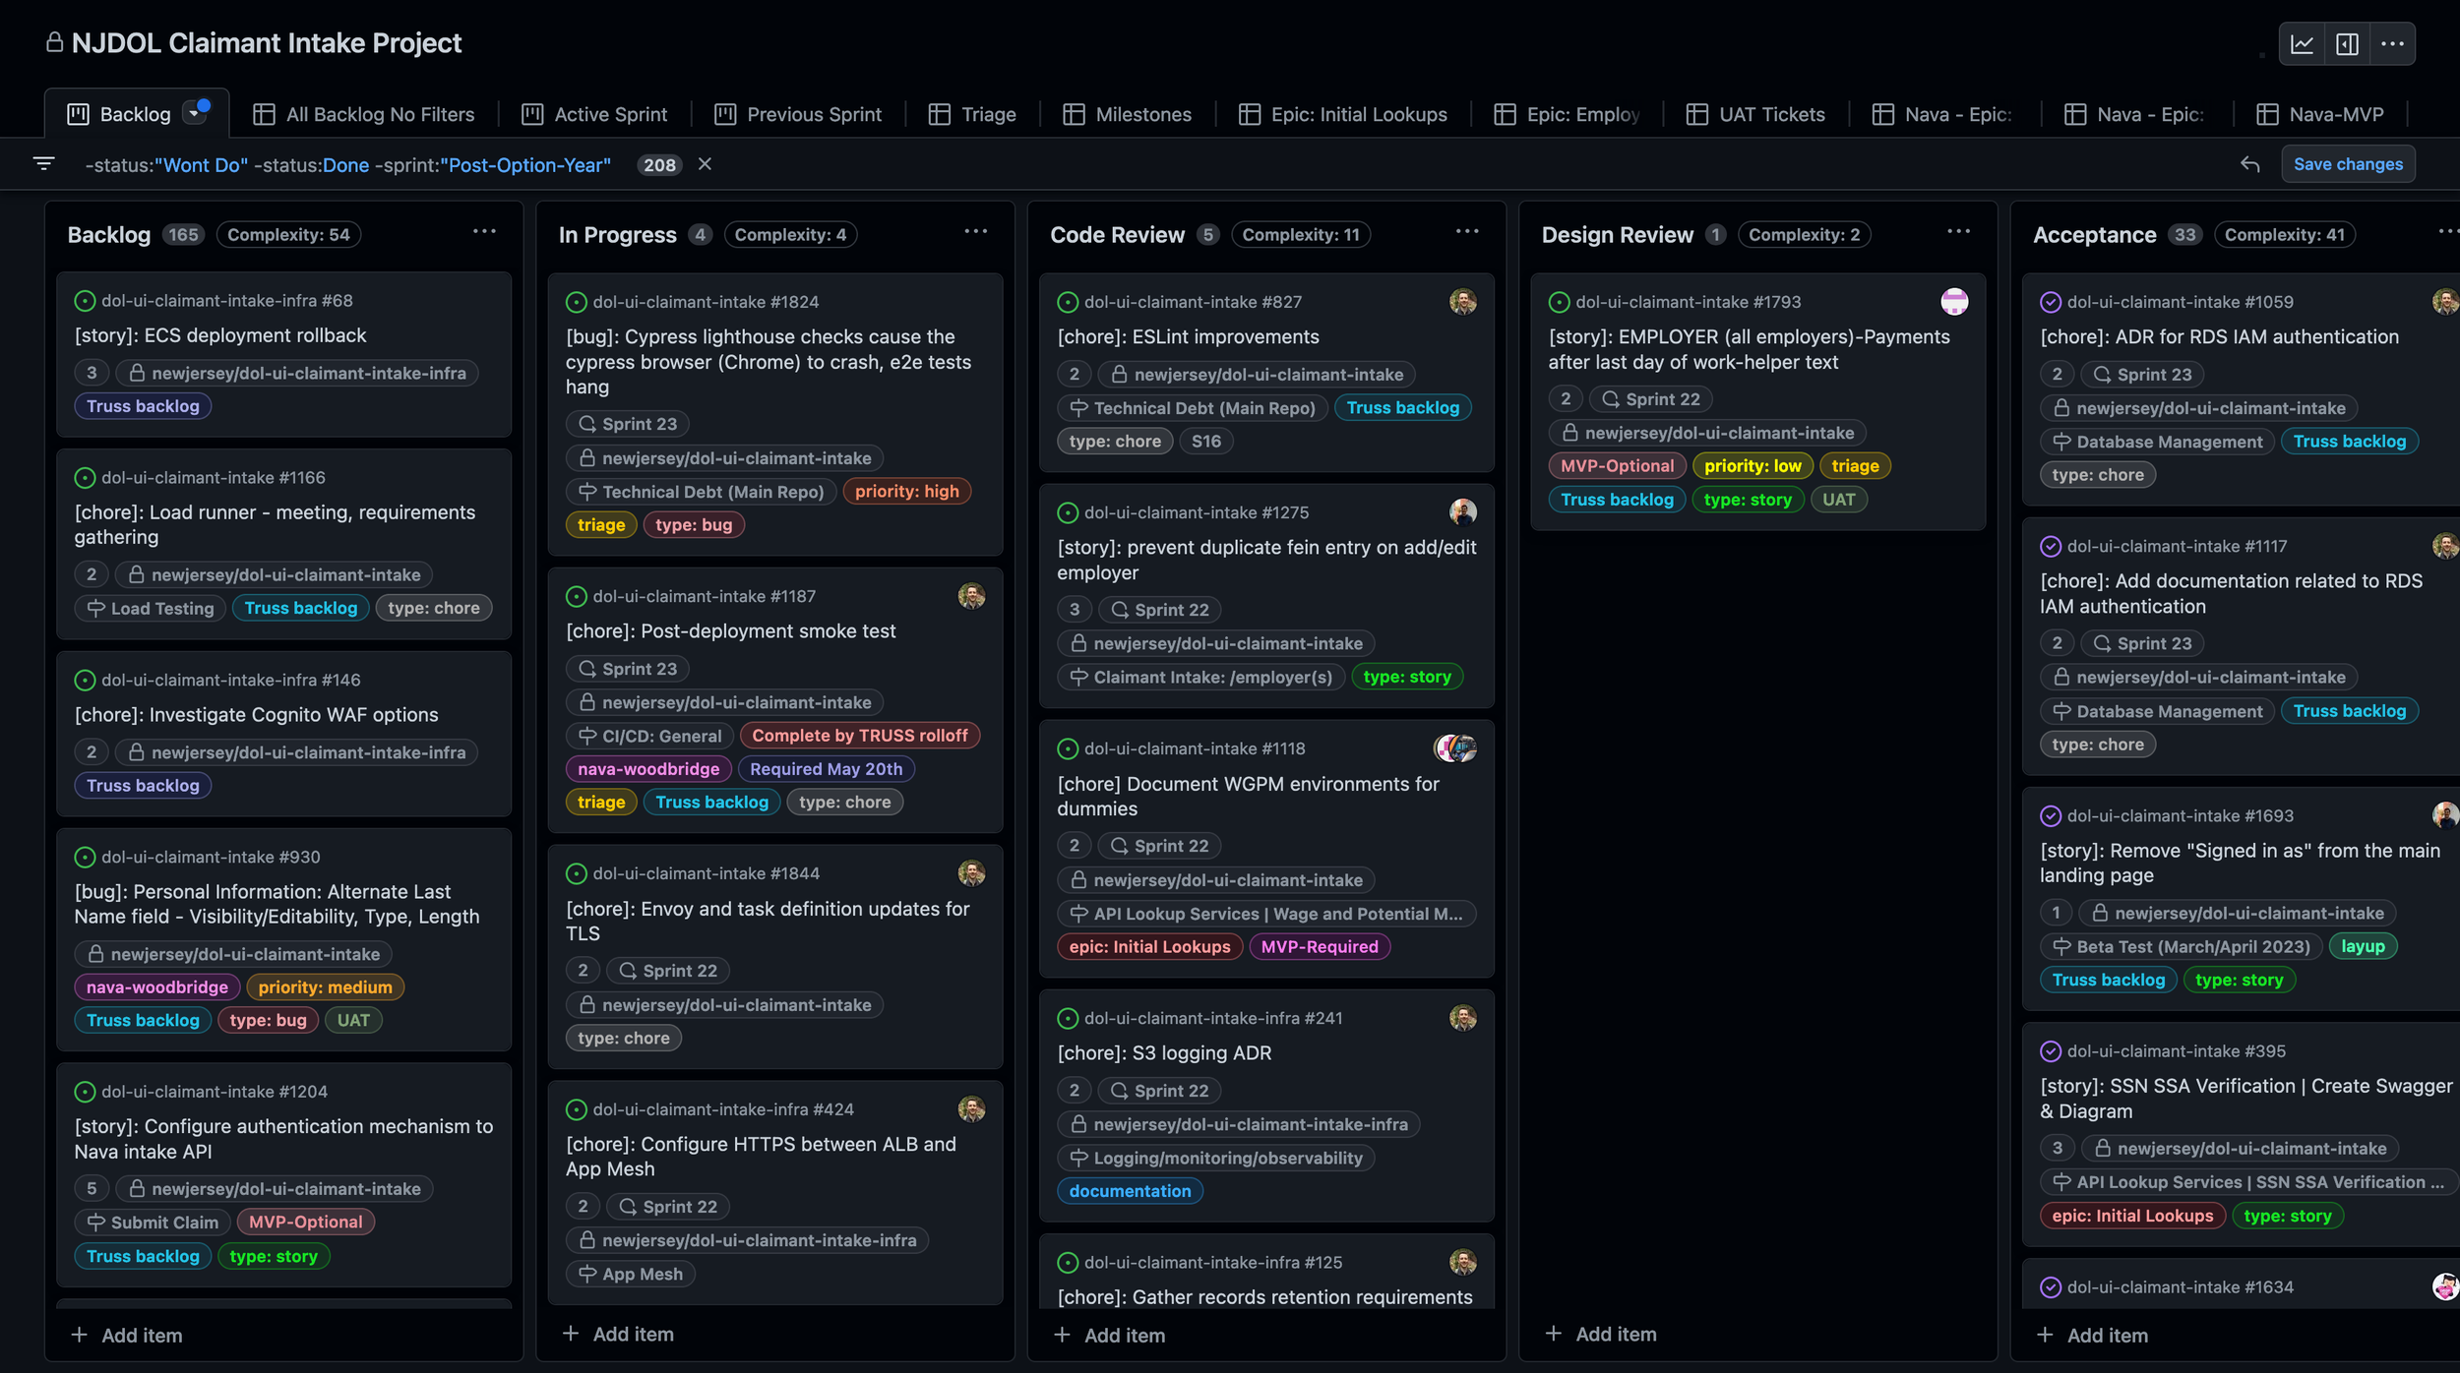Open the Backlog column options menu
Image resolution: width=2460 pixels, height=1373 pixels.
point(483,232)
